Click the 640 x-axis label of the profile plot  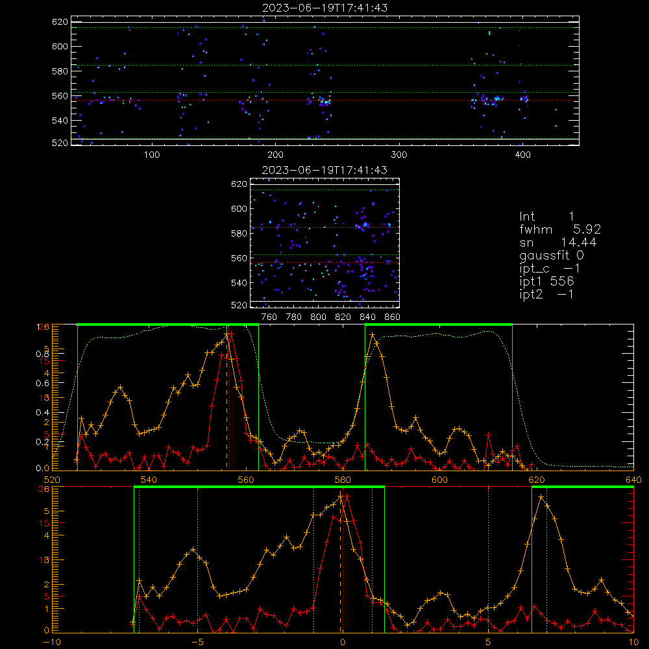click(x=633, y=480)
